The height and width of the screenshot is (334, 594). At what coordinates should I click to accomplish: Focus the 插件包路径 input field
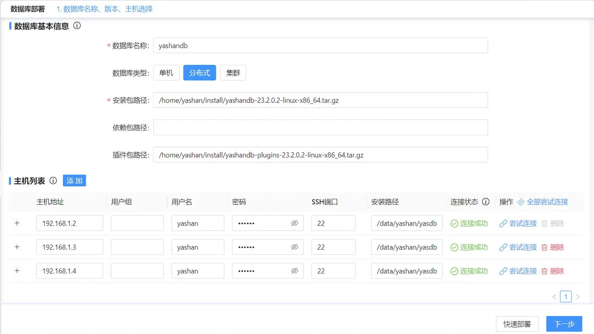(320, 155)
